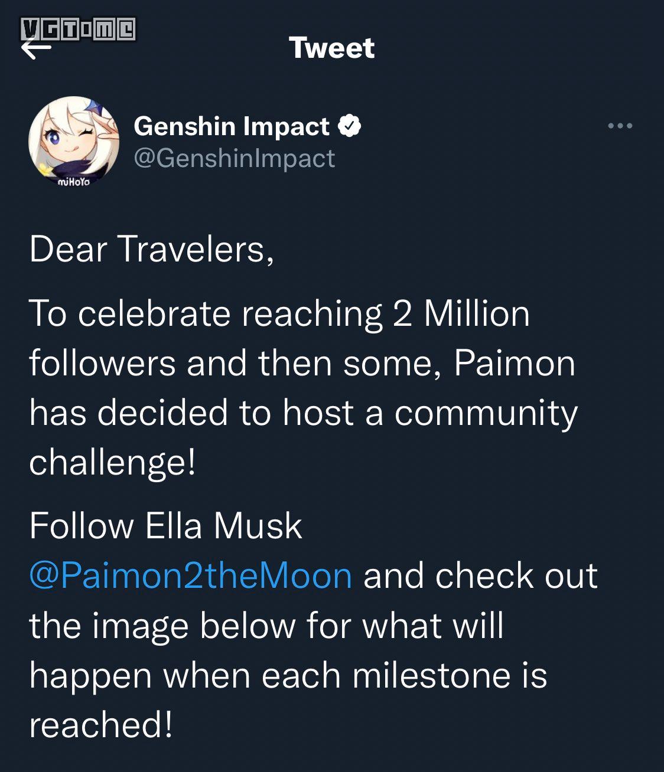Click the final word "reached!"
The height and width of the screenshot is (772, 664).
pyautogui.click(x=101, y=725)
